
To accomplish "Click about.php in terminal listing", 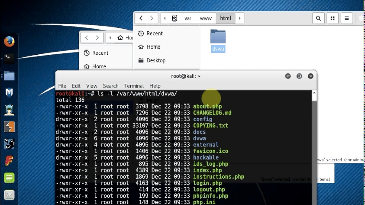I will click(x=207, y=106).
